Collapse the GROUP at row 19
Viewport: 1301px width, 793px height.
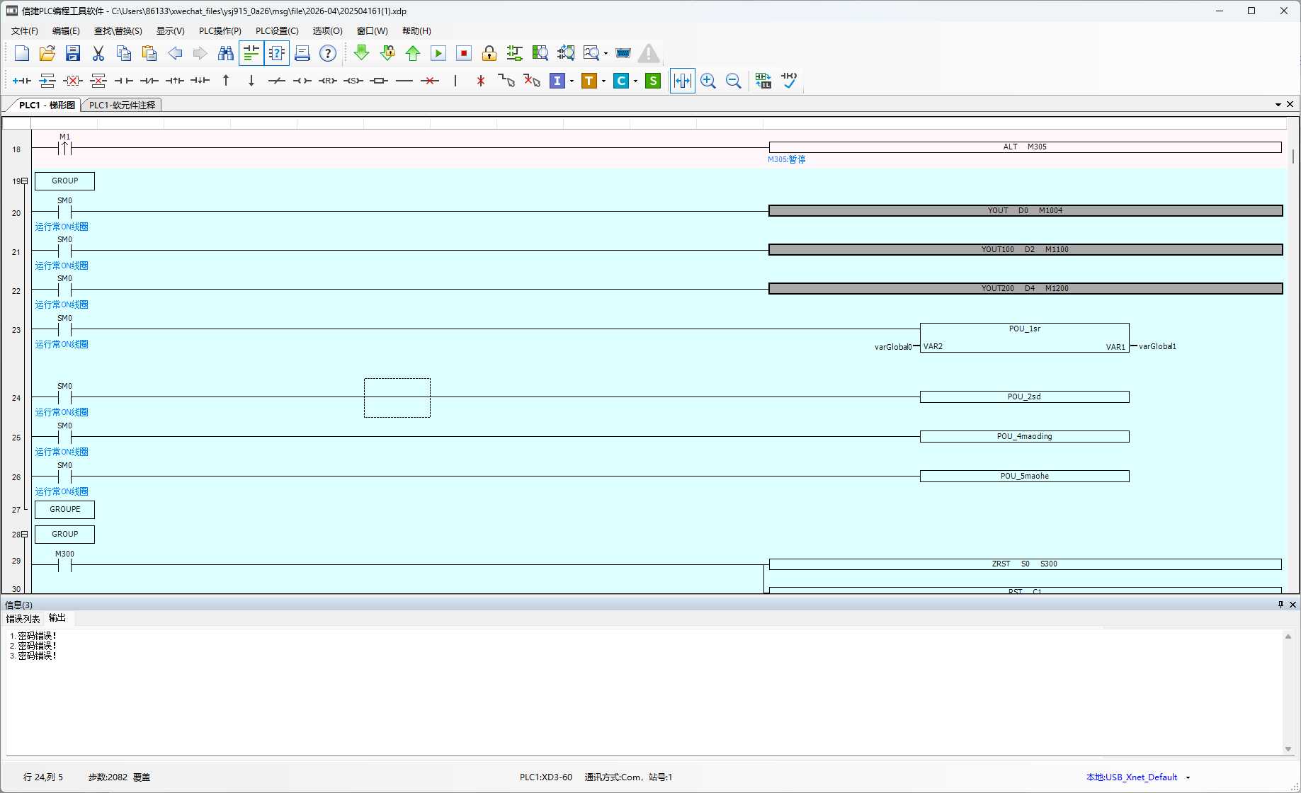coord(24,181)
